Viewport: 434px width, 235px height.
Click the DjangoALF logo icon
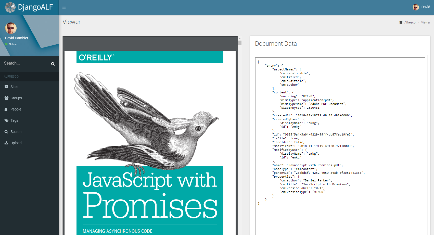click(x=10, y=7)
